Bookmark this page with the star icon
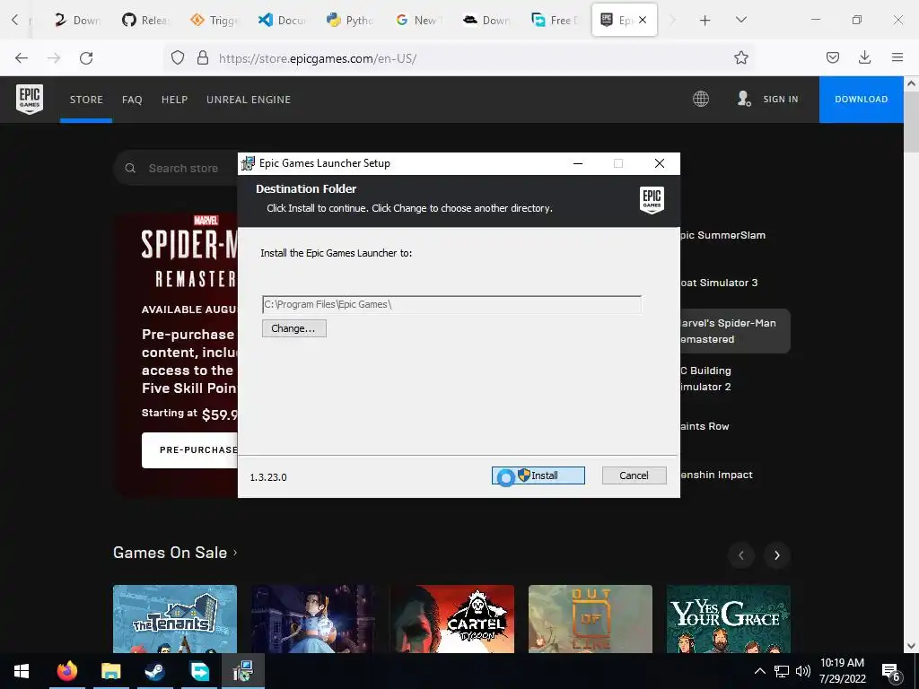The width and height of the screenshot is (919, 689). (x=740, y=57)
